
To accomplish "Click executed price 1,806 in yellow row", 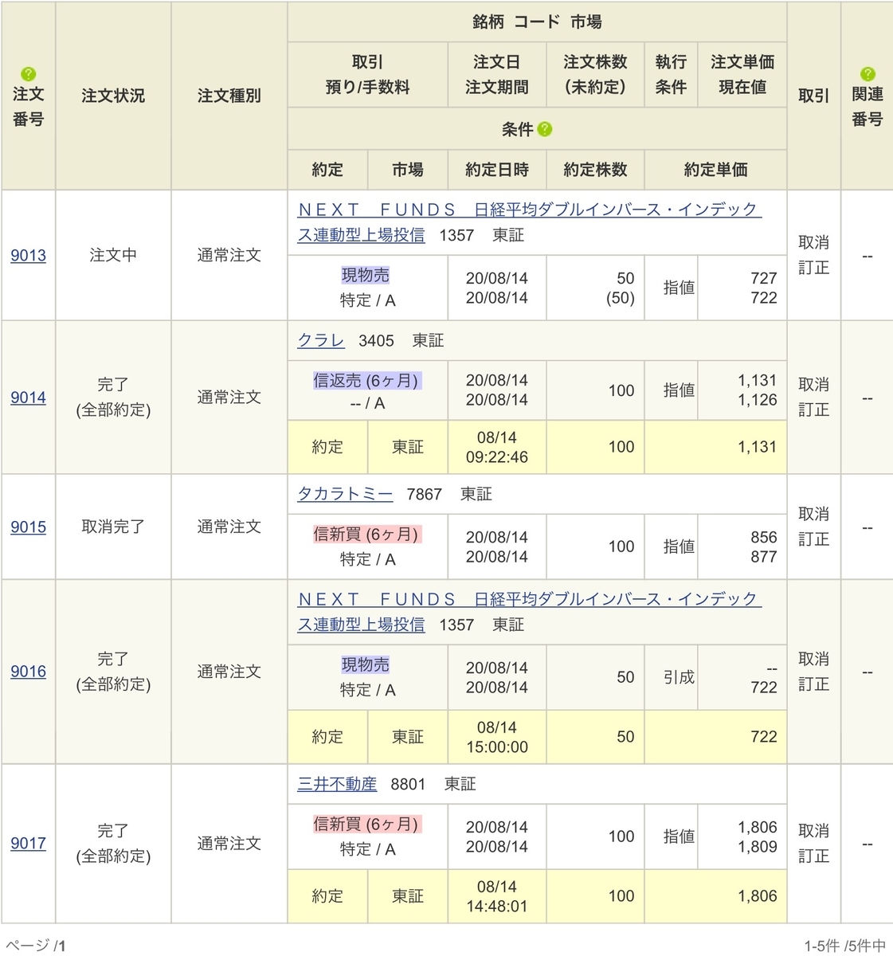I will click(x=757, y=896).
